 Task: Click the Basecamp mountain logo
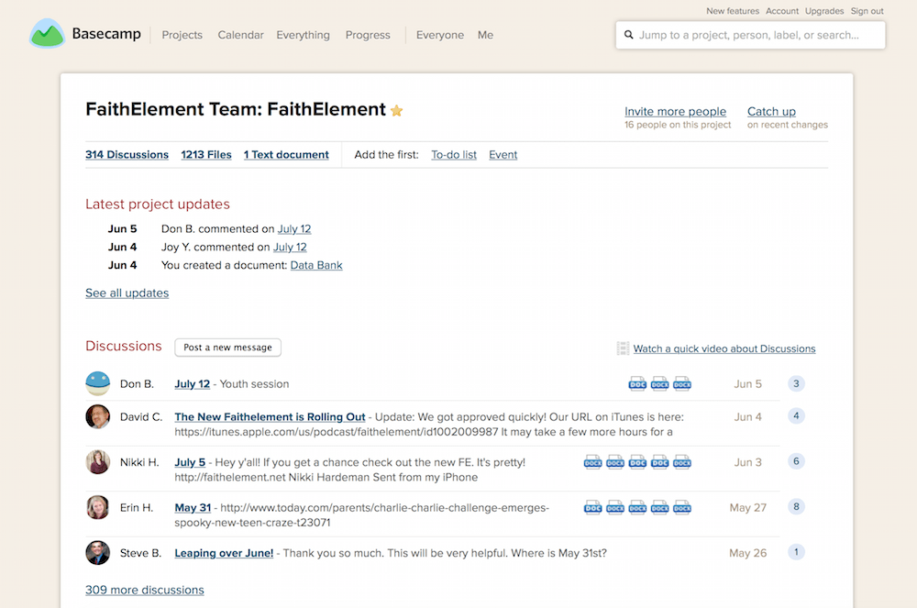click(47, 33)
